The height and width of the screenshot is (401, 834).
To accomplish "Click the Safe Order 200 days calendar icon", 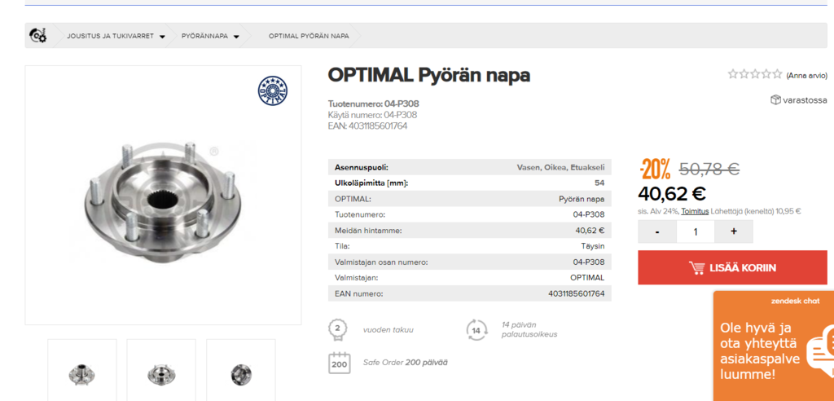I will tap(339, 363).
